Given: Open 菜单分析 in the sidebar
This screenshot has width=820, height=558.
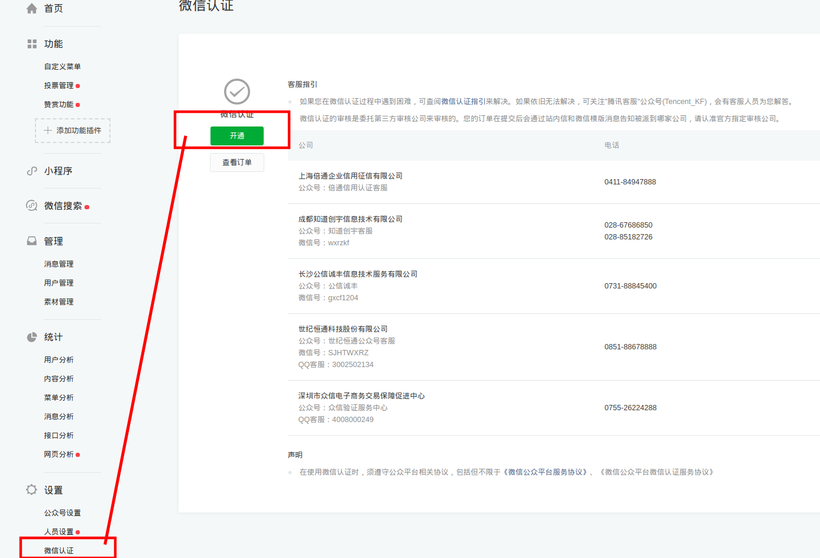Looking at the screenshot, I should [x=59, y=398].
